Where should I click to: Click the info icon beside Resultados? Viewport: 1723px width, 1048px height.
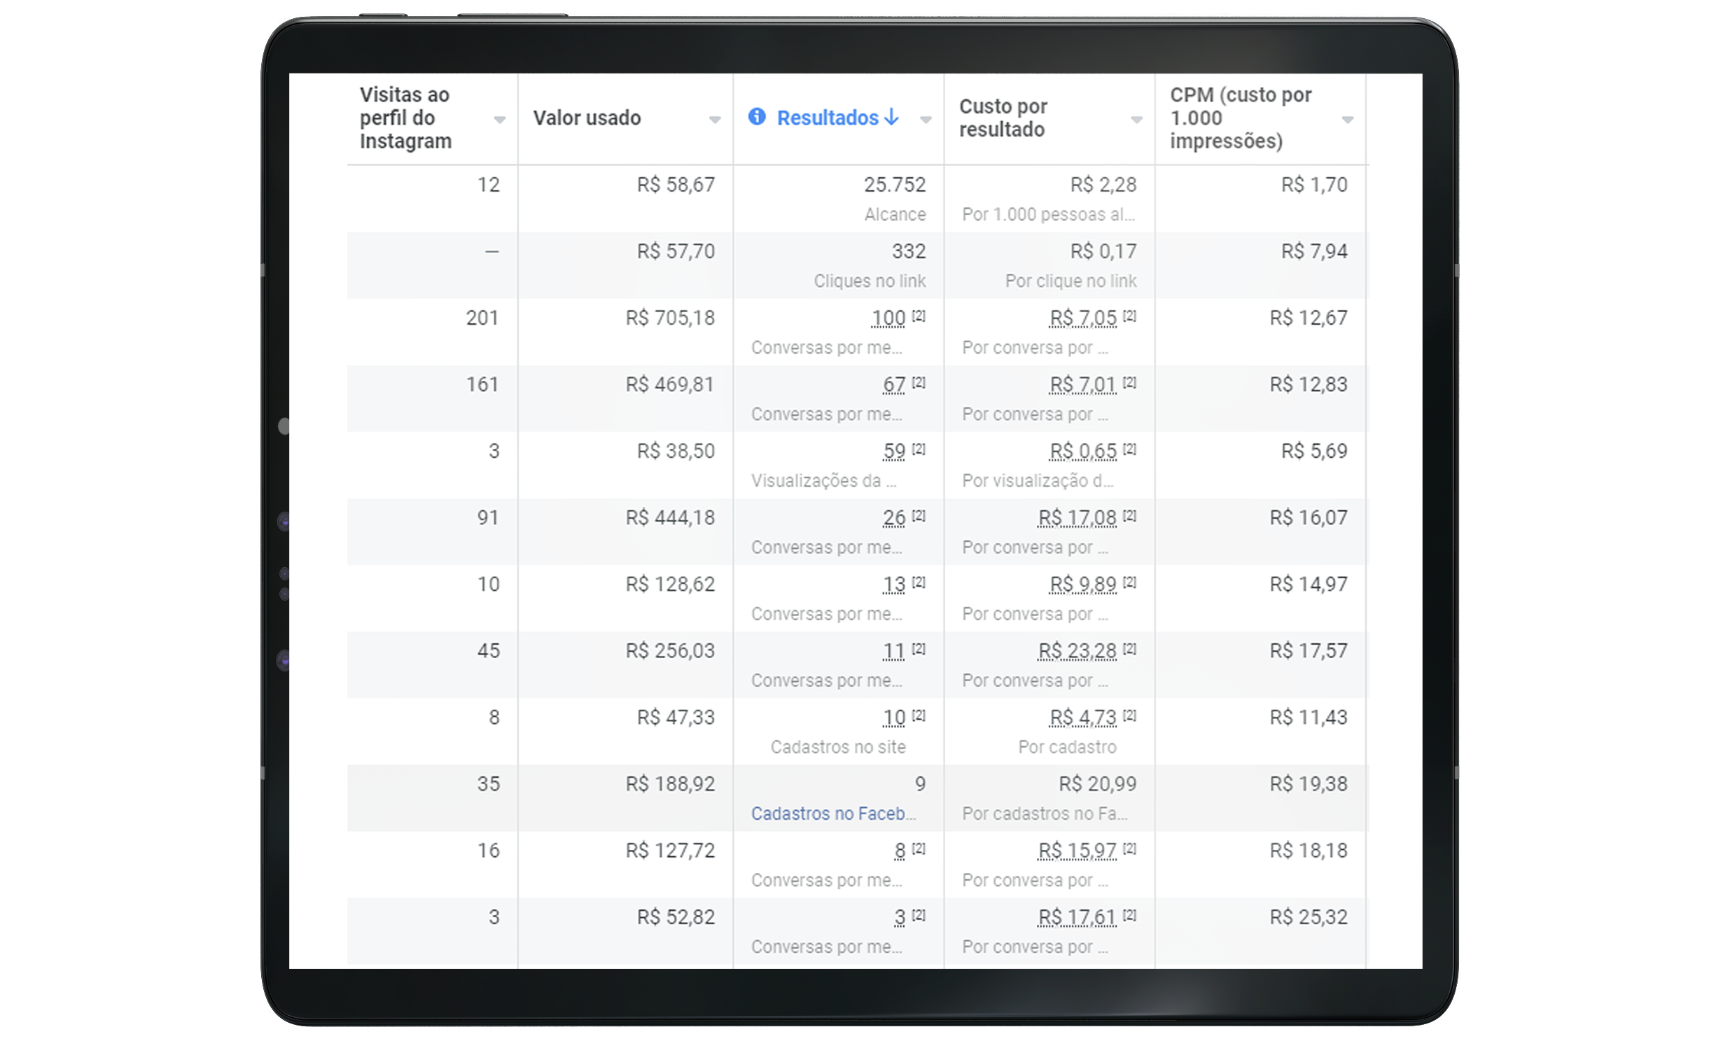point(756,117)
